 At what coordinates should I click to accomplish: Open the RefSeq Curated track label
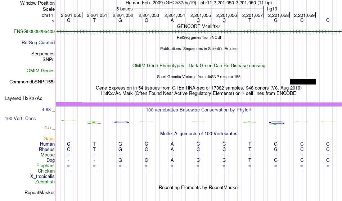click(x=38, y=43)
